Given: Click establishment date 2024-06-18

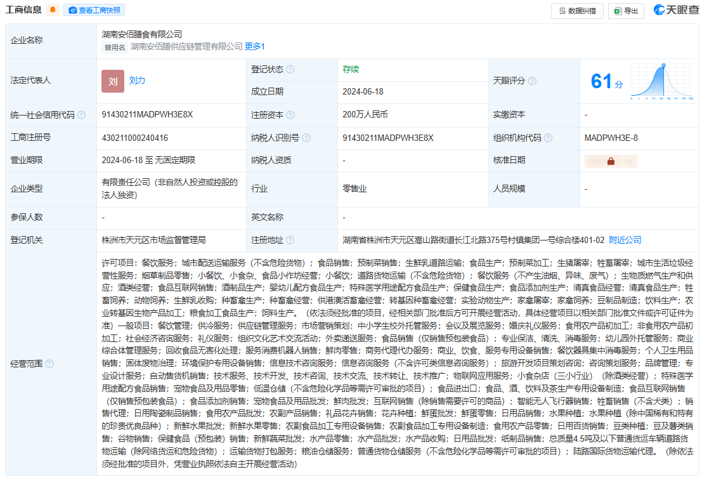Looking at the screenshot, I should coord(363,91).
